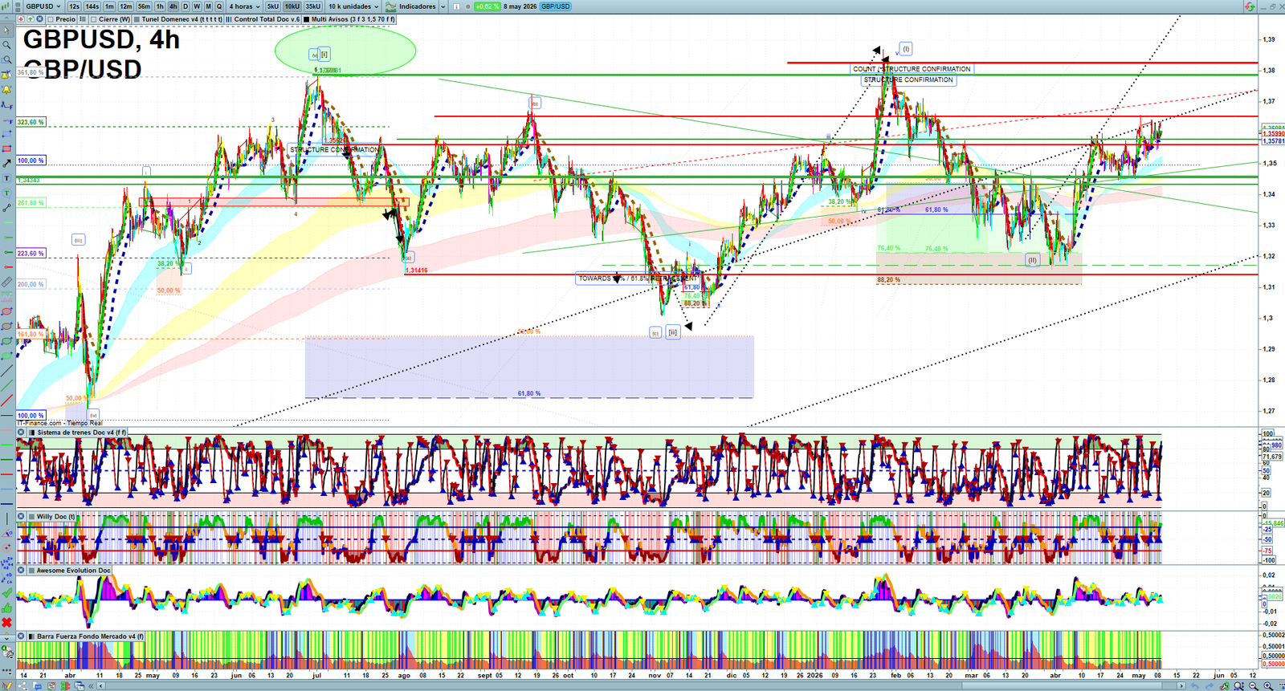Click the bottom horizontal scrollbar
This screenshot has width=1285, height=691.
(x=641, y=686)
